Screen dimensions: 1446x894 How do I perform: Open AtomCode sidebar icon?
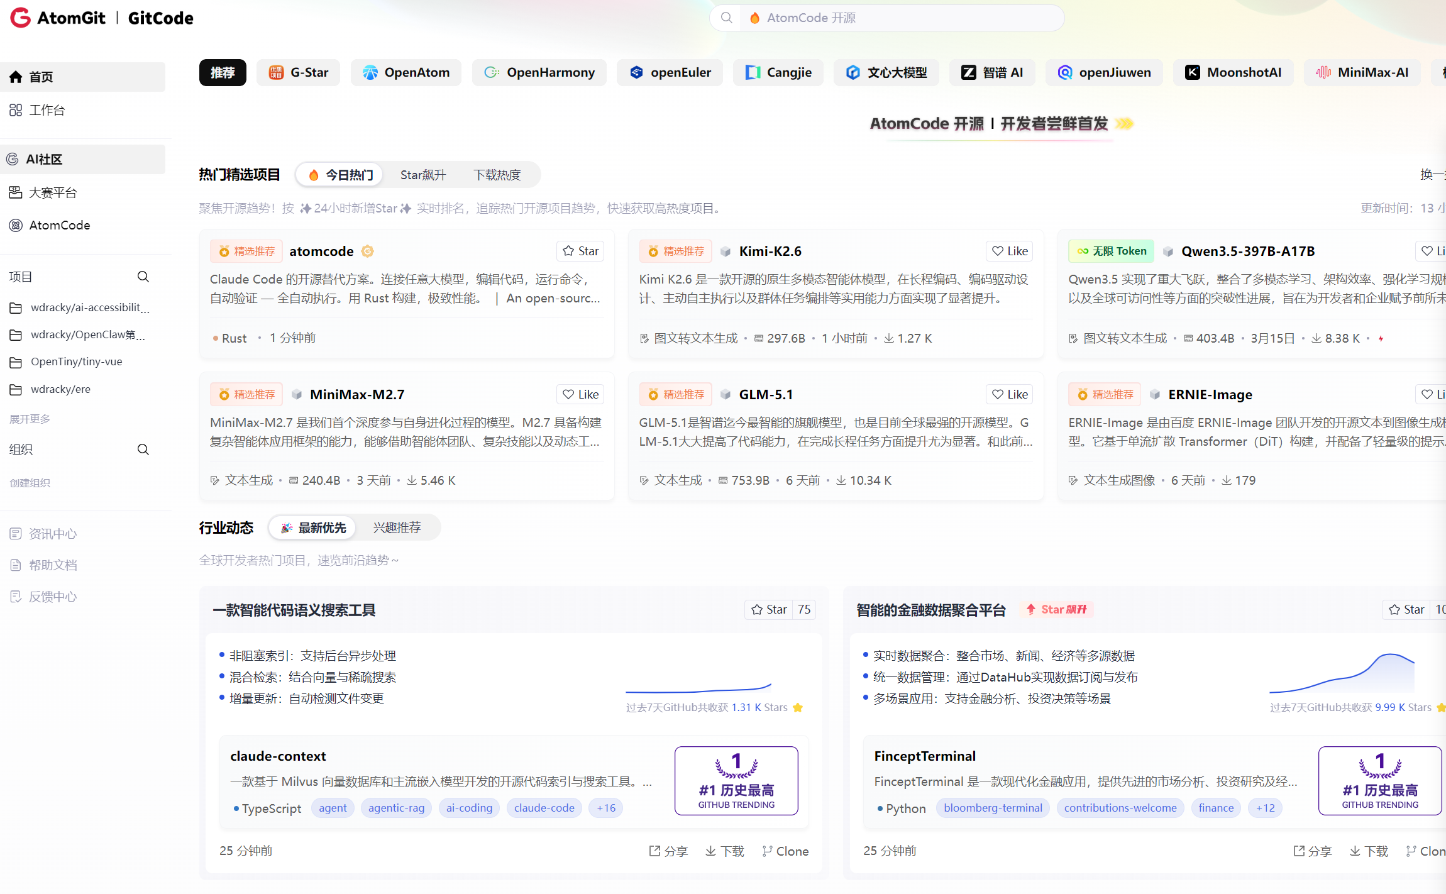(16, 225)
